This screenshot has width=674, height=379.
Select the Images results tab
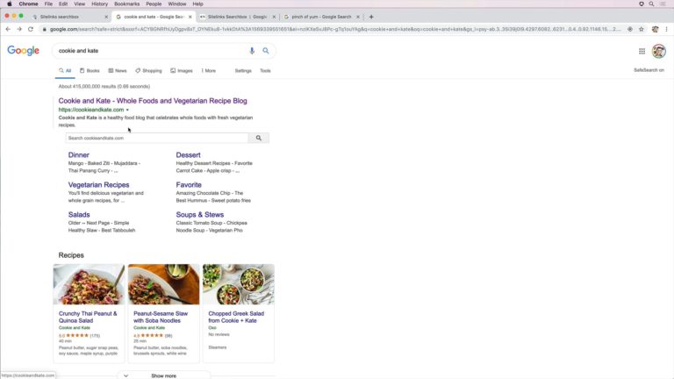(x=182, y=70)
